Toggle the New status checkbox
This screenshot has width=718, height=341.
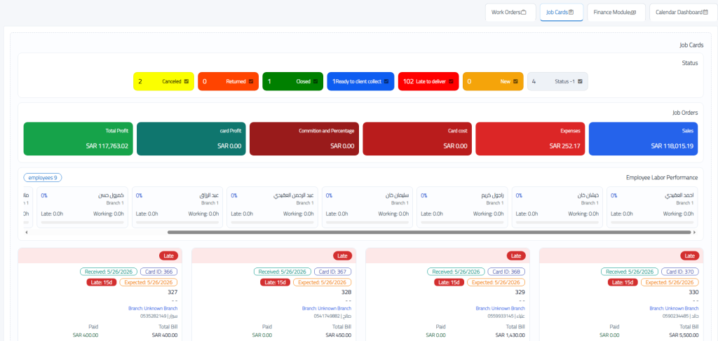[515, 81]
